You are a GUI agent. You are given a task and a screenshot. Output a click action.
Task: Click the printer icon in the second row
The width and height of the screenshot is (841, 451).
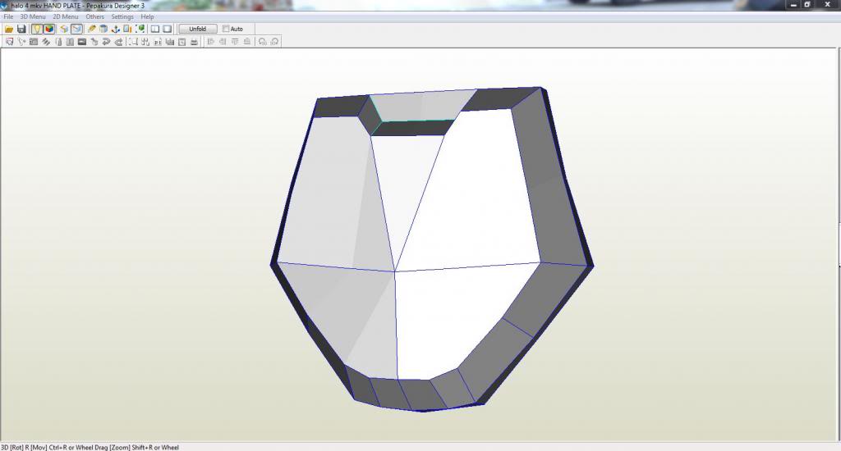pos(194,42)
